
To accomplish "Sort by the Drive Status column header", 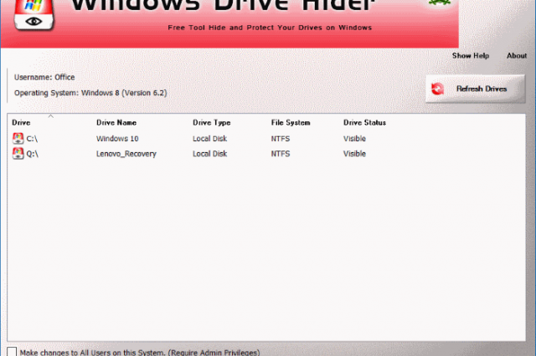I will [365, 122].
